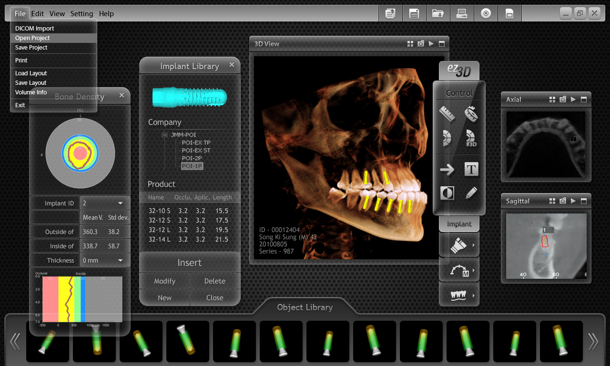Close the Implant Library panel with X
The width and height of the screenshot is (610, 366).
pos(232,65)
